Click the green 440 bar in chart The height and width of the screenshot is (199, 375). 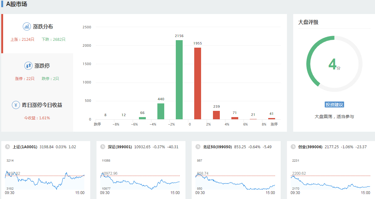(x=161, y=111)
